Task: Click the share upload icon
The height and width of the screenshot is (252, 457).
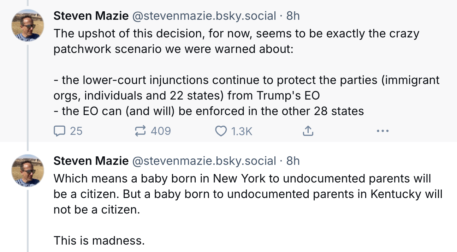Action: coord(308,131)
